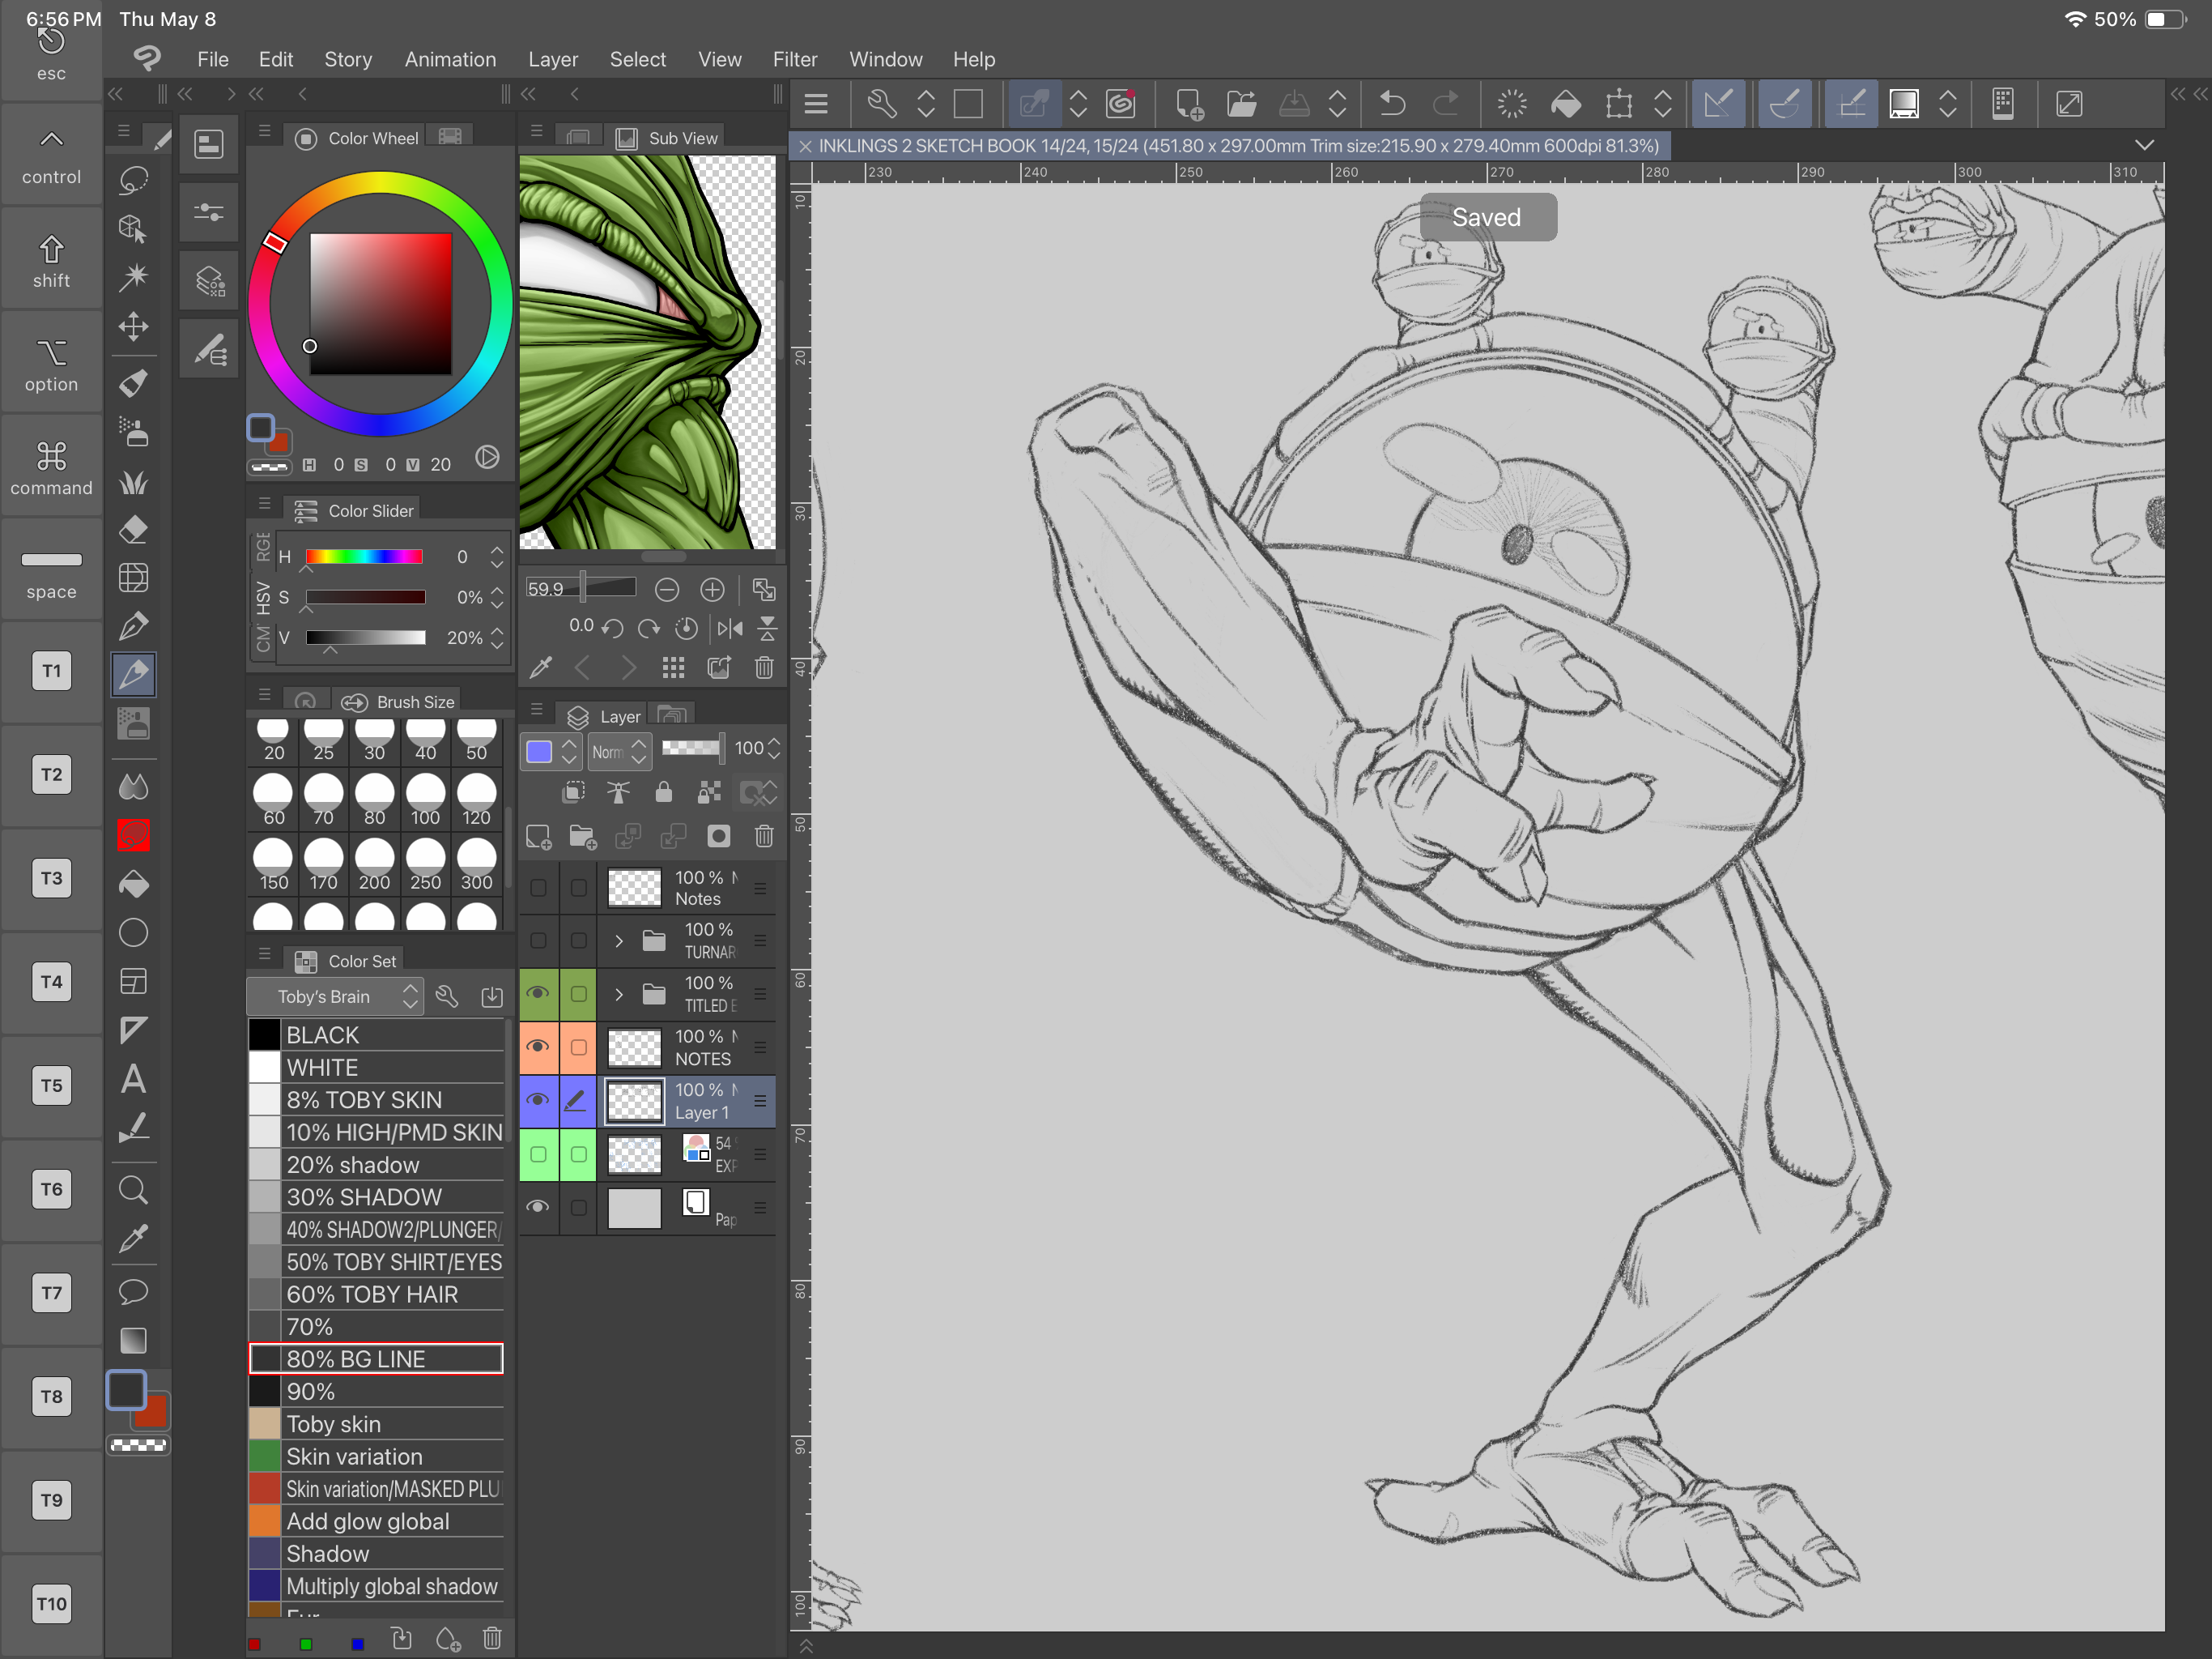Open the Toby's Brain color set dropdown
This screenshot has height=1659, width=2212.
click(335, 996)
